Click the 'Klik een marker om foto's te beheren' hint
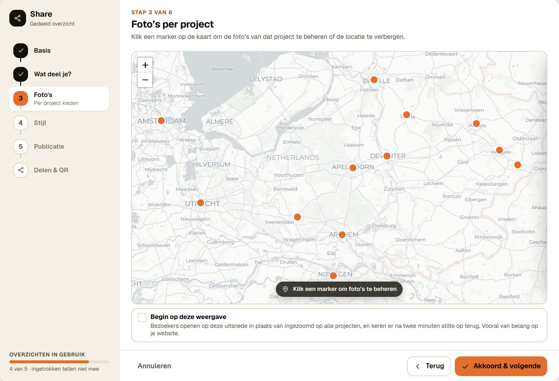This screenshot has height=381, width=559. tap(339, 289)
